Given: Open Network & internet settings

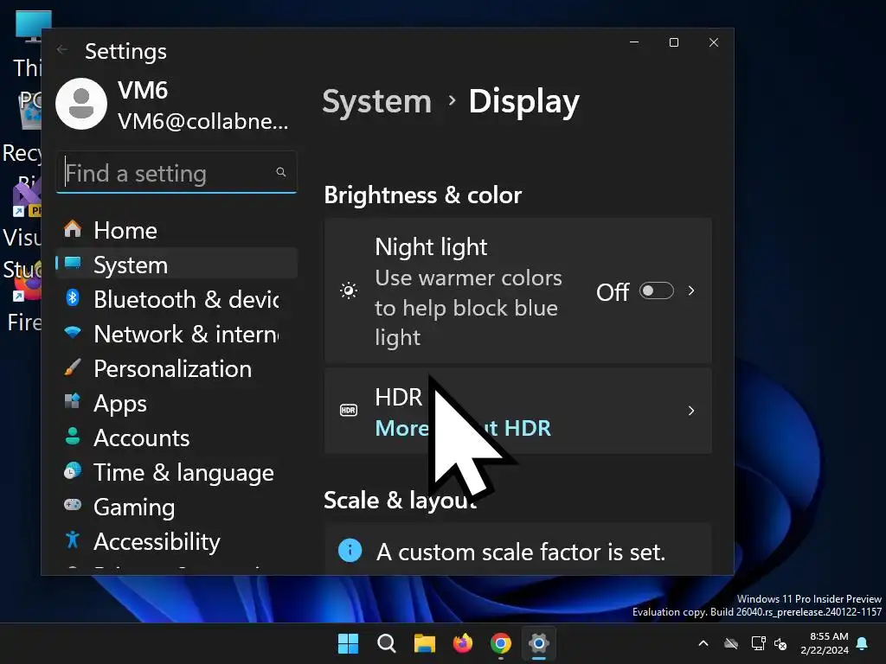Looking at the screenshot, I should 177,334.
